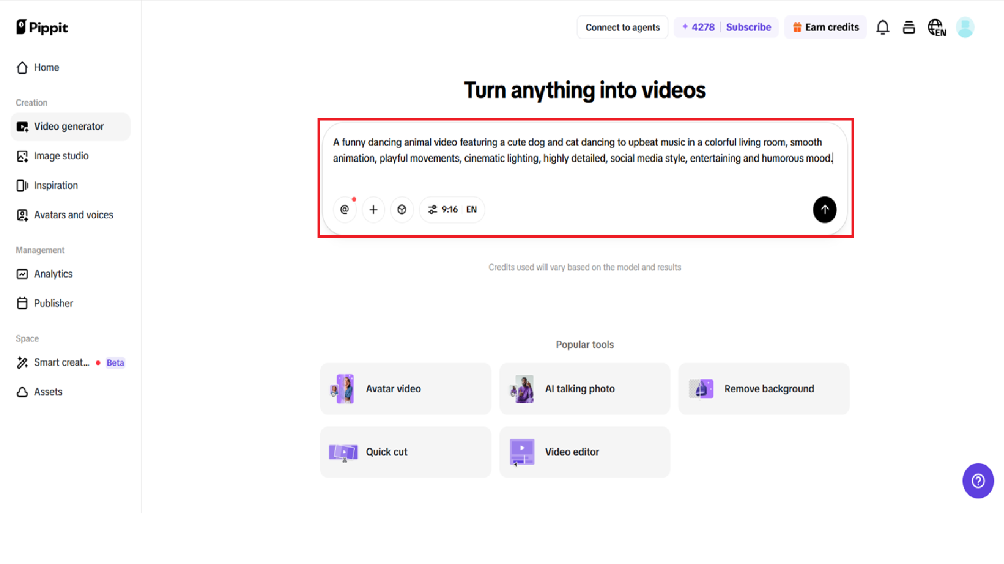1004x564 pixels.
Task: Click the AI talking photo thumbnail
Action: click(522, 389)
